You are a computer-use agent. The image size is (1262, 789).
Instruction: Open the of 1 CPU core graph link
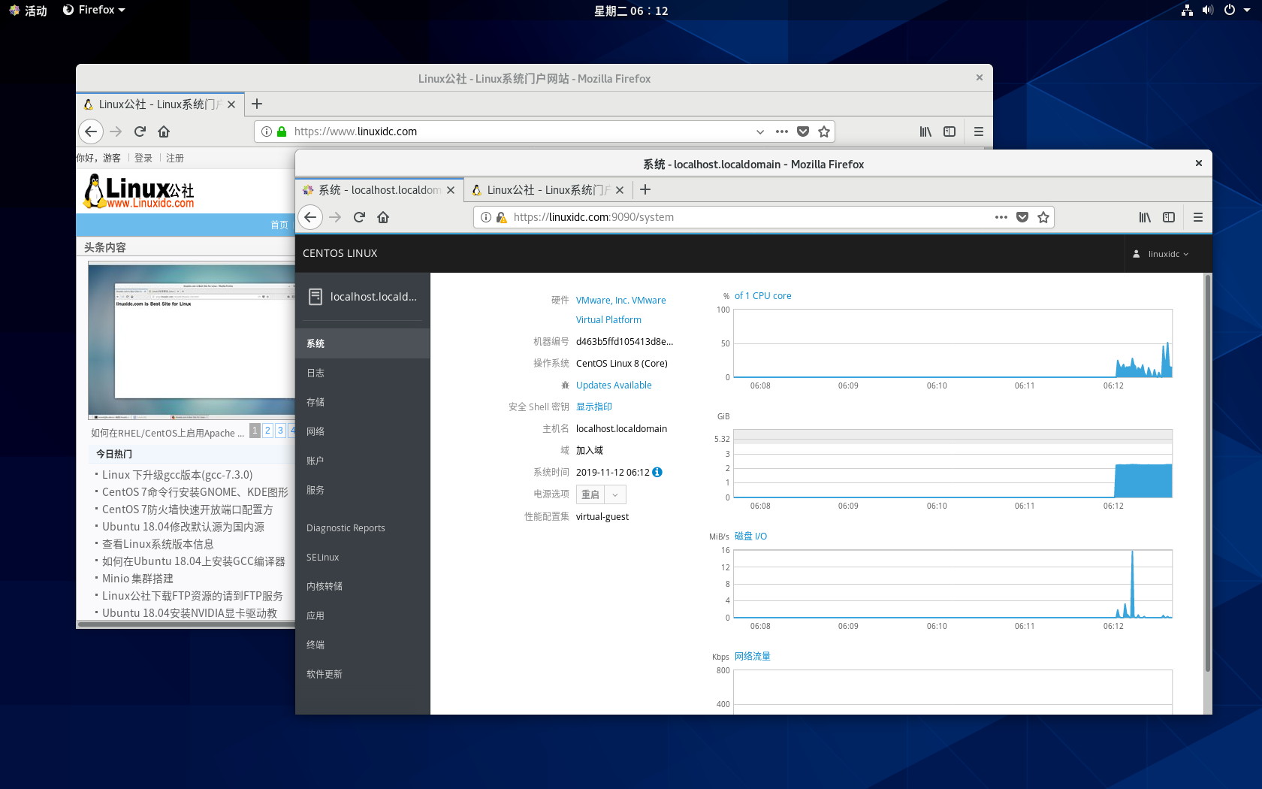click(x=762, y=296)
